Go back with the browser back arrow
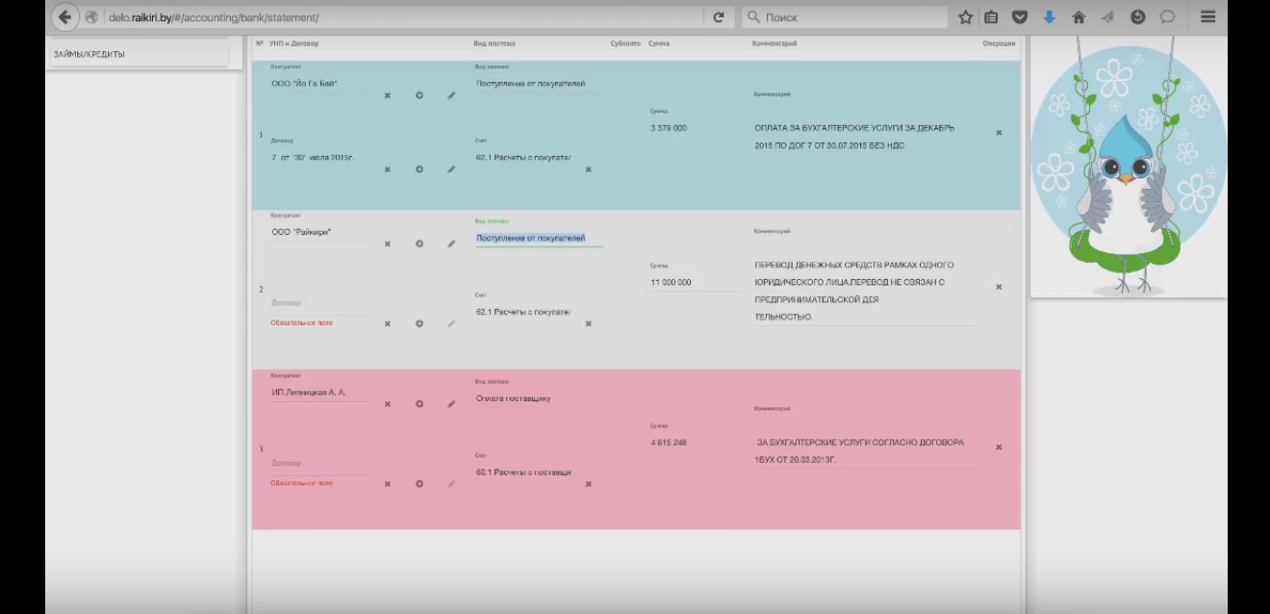1270x614 pixels. 65,17
